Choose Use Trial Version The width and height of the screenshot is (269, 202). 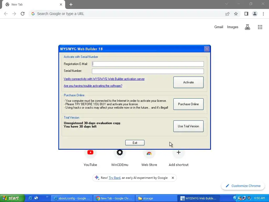click(x=188, y=126)
